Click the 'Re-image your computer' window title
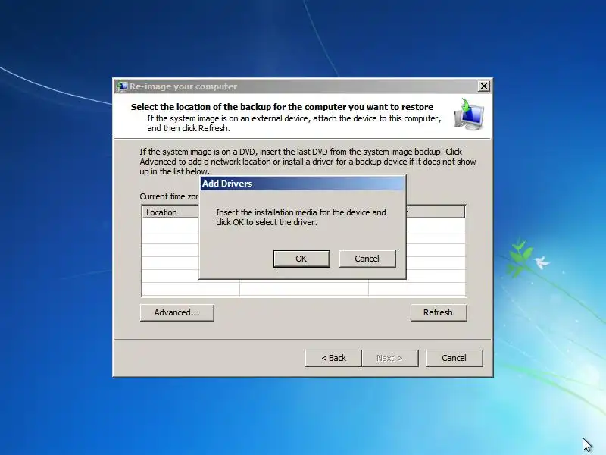The image size is (606, 455). click(183, 86)
